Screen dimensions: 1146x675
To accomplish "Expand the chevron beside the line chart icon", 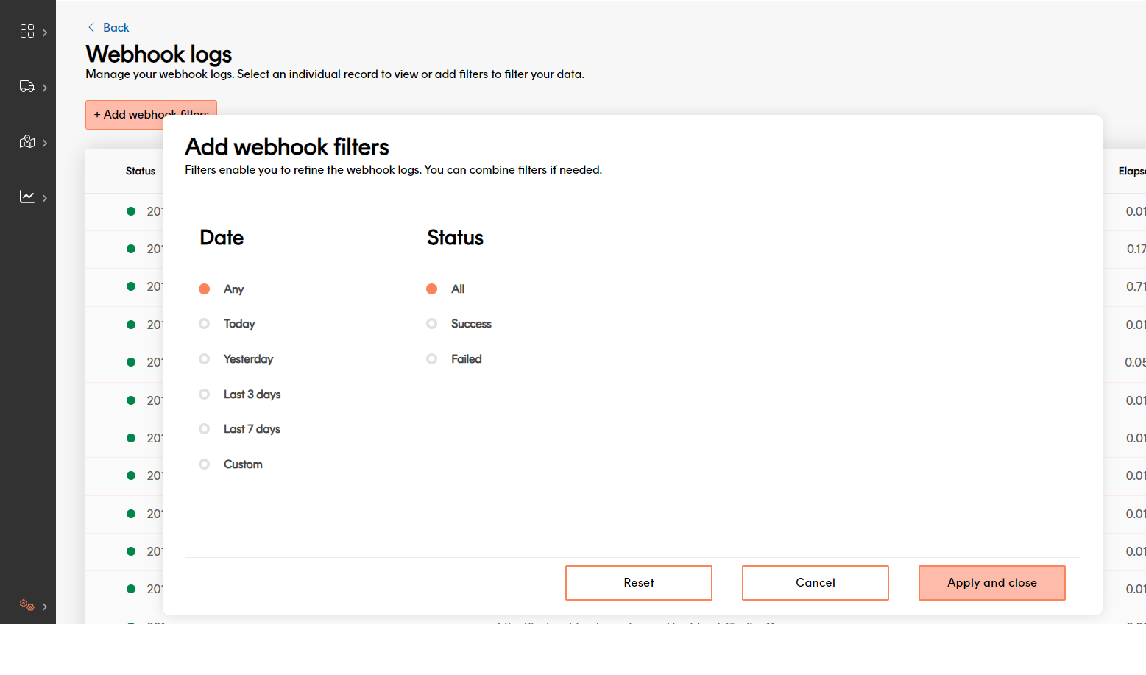I will point(45,198).
